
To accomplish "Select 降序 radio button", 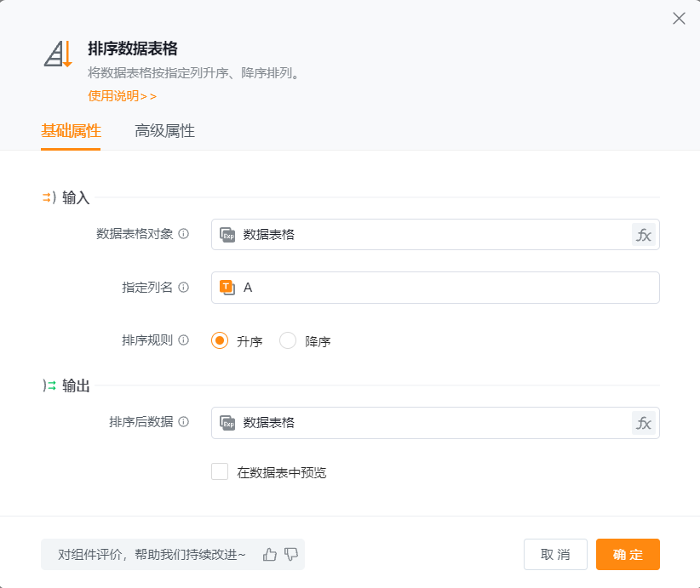I will 288,341.
